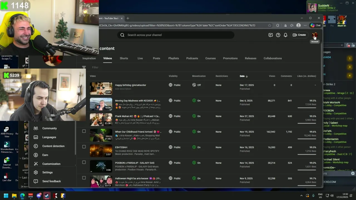Click the Settings gear icon in the sidebar

click(36, 172)
